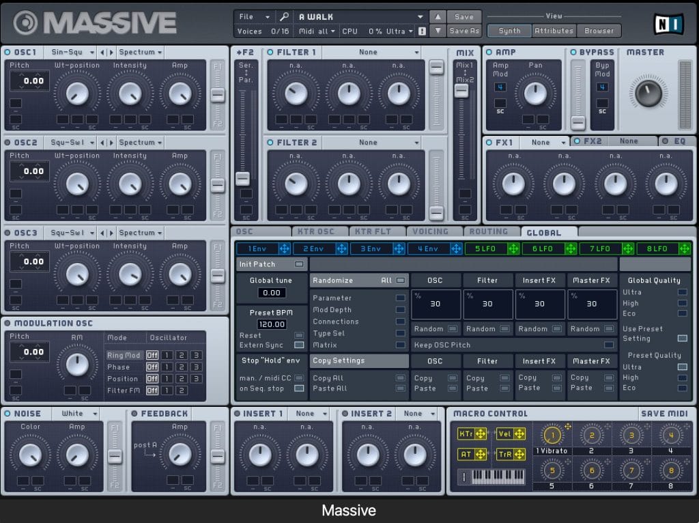The width and height of the screenshot is (699, 523).
Task: Open OSC1 Spectrum mode dropdown
Action: coord(140,52)
